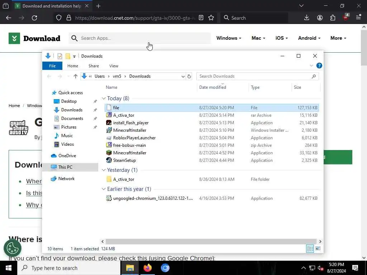Viewport: 367px width, 275px height.
Task: Open the Android dropdown in CNET navigation
Action: 309,38
